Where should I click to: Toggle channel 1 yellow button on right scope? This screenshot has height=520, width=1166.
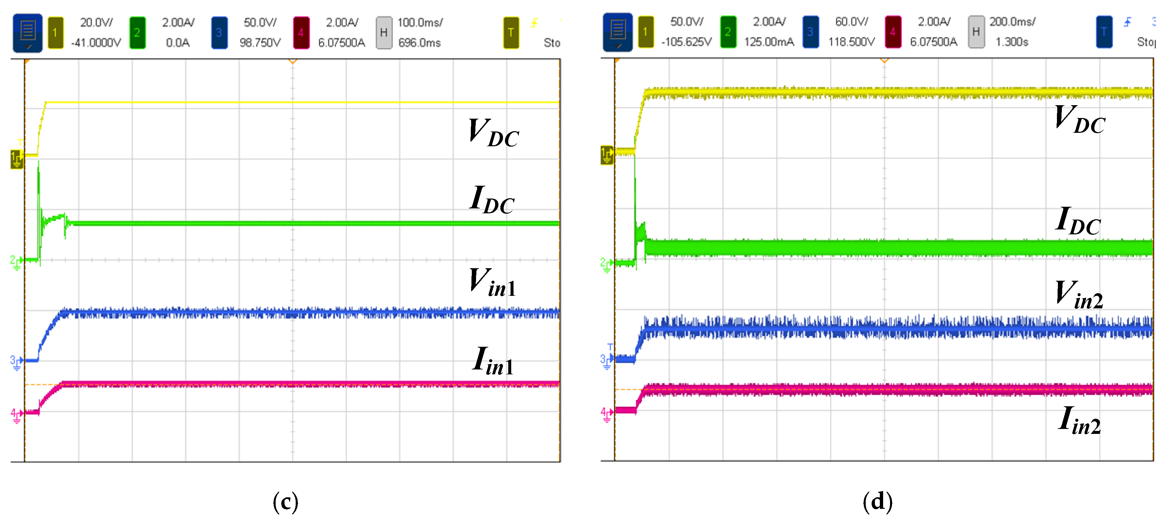tap(646, 32)
